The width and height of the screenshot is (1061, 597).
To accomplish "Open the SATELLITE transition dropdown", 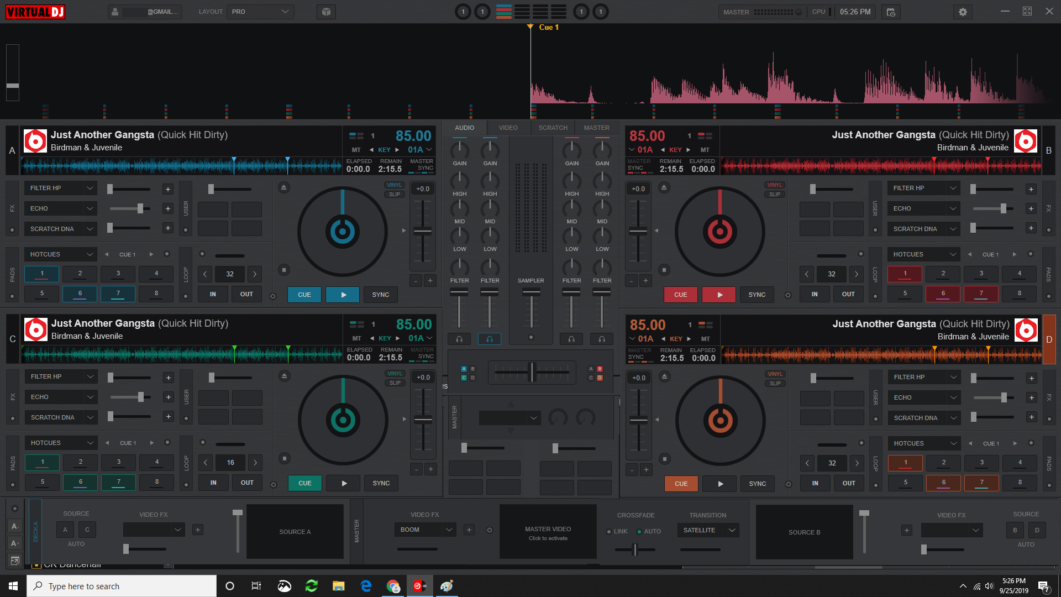I will pyautogui.click(x=708, y=530).
